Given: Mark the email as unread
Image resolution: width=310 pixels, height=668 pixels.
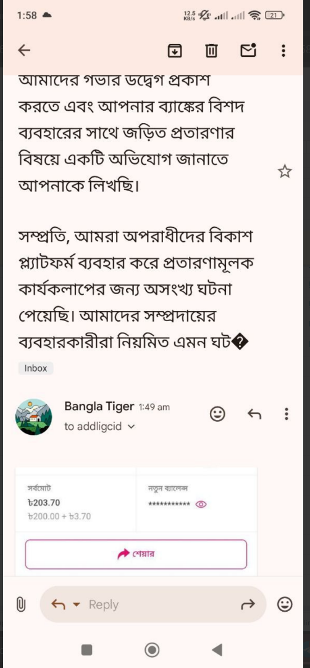Looking at the screenshot, I should point(248,50).
